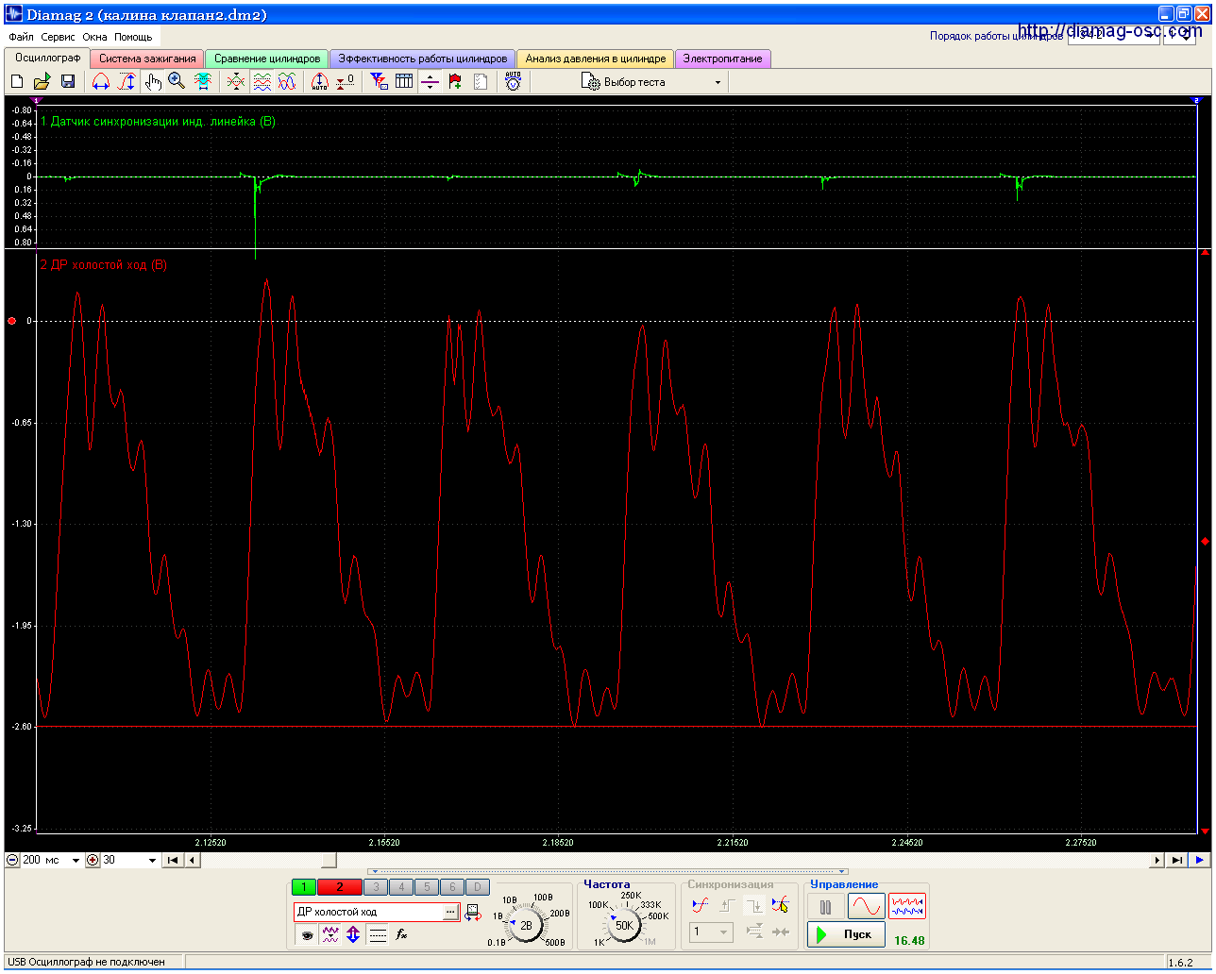Image resolution: width=1216 pixels, height=974 pixels.
Task: Open the Сервис menu
Action: (59, 37)
